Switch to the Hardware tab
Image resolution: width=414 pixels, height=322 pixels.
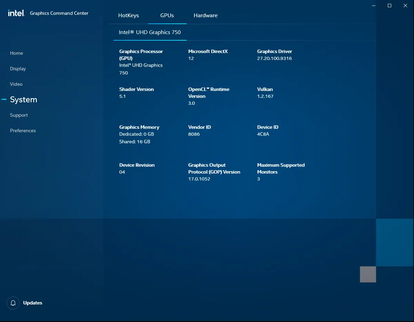click(x=205, y=15)
